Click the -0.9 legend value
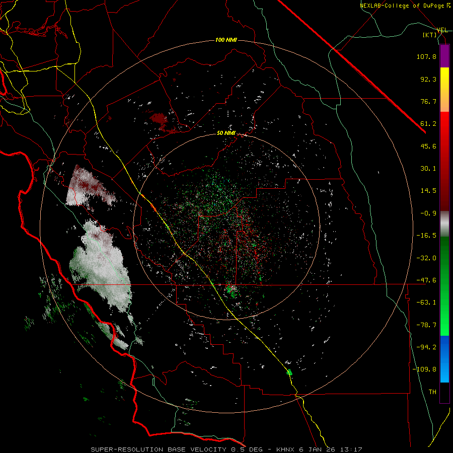The height and width of the screenshot is (453, 453). [428, 213]
